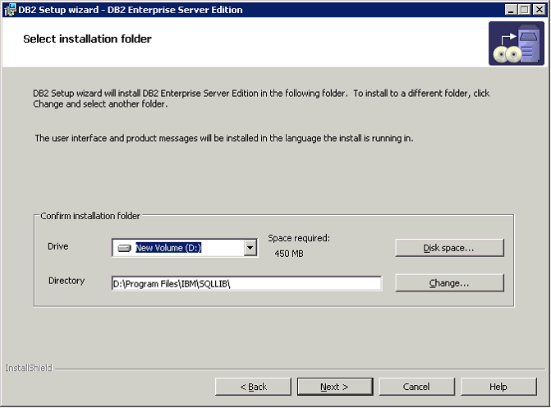The image size is (551, 408).
Task: Maximize the DB2 Setup wizard window
Action: pos(524,10)
